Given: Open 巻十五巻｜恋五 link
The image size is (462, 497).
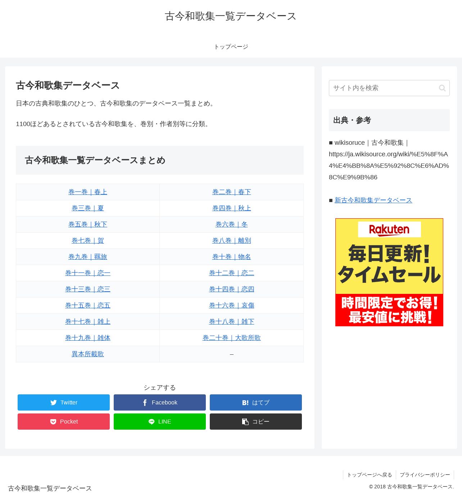Looking at the screenshot, I should coord(88,305).
